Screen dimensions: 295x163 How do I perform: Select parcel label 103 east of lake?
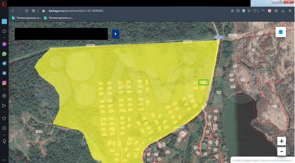point(275,106)
